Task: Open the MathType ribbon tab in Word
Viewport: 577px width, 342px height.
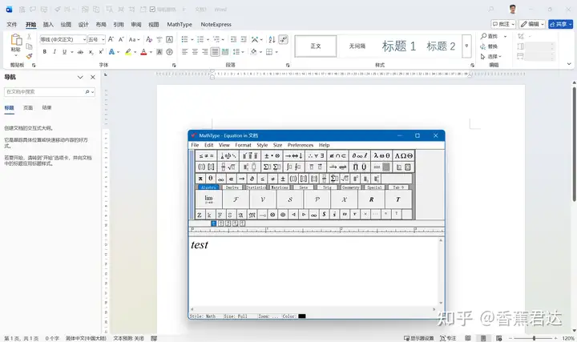Action: pyautogui.click(x=180, y=24)
